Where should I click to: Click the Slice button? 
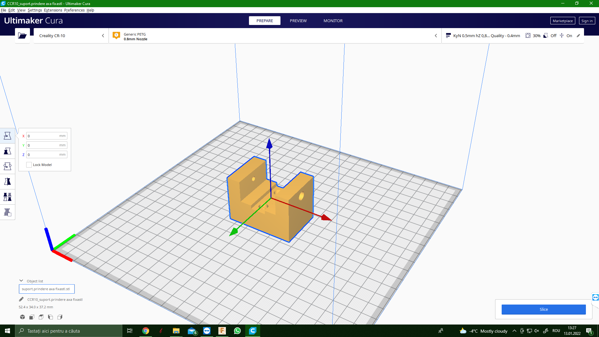coord(543,309)
